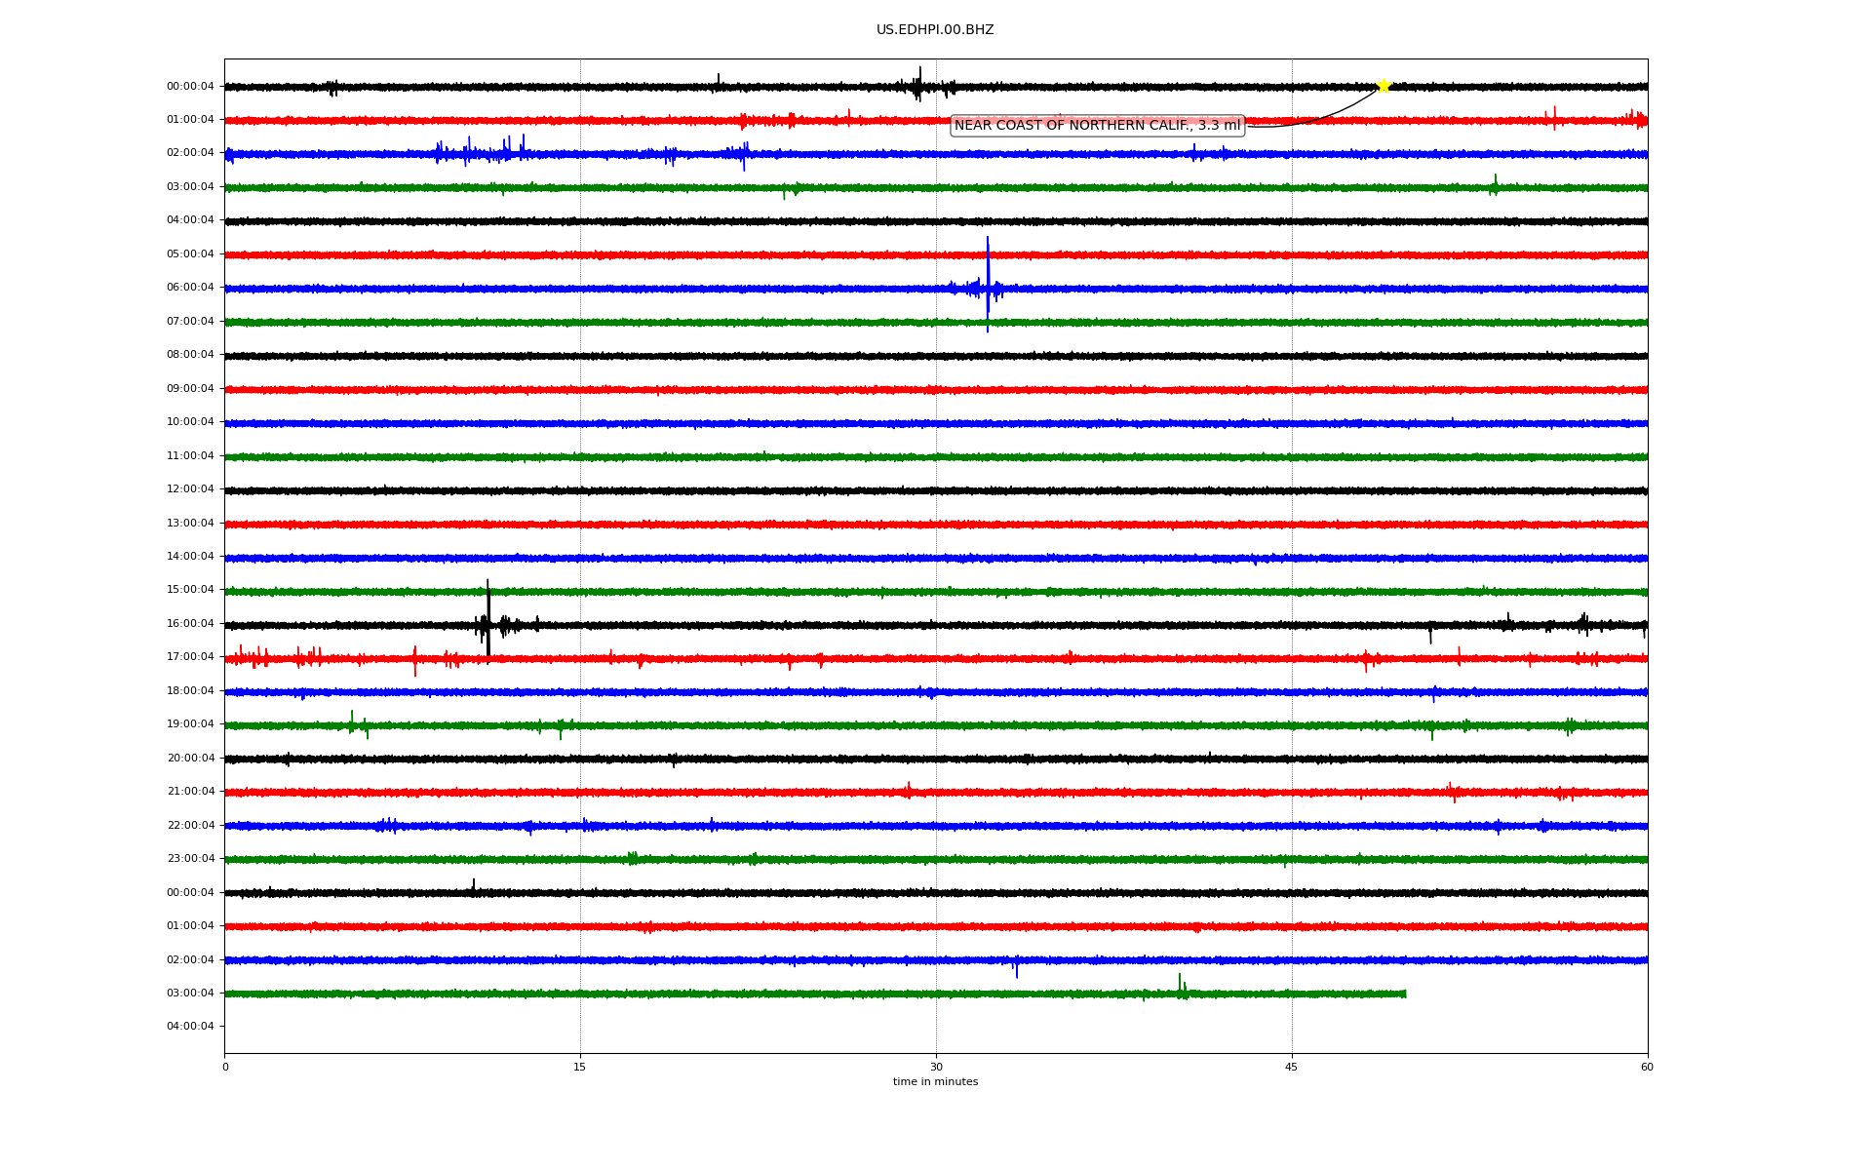Click the blue burst cluster on 02:00:04 trace
The height and width of the screenshot is (1170, 1872).
[480, 152]
